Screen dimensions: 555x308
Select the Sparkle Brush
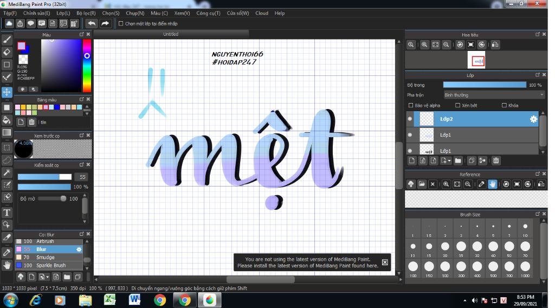click(x=49, y=265)
